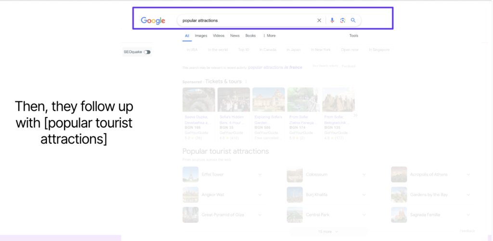Open the options menu beside Tickets & tours
Image resolution: width=493 pixels, height=241 pixels.
pos(246,82)
